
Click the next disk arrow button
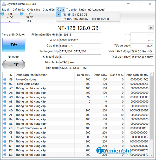click(151, 28)
